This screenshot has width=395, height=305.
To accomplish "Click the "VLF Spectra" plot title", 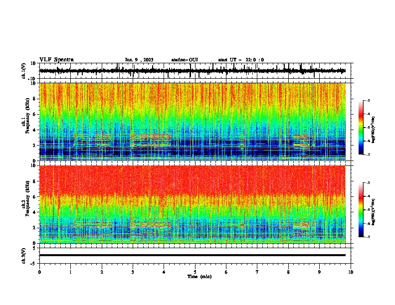I will point(56,60).
